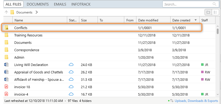Click the search magnifier icon
This screenshot has width=221, height=104.
click(x=214, y=4)
